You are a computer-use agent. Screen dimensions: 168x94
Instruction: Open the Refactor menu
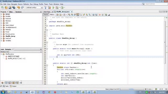tap(26, 4)
